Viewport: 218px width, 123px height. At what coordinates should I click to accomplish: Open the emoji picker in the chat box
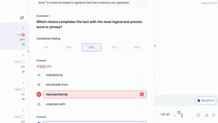coord(198,115)
